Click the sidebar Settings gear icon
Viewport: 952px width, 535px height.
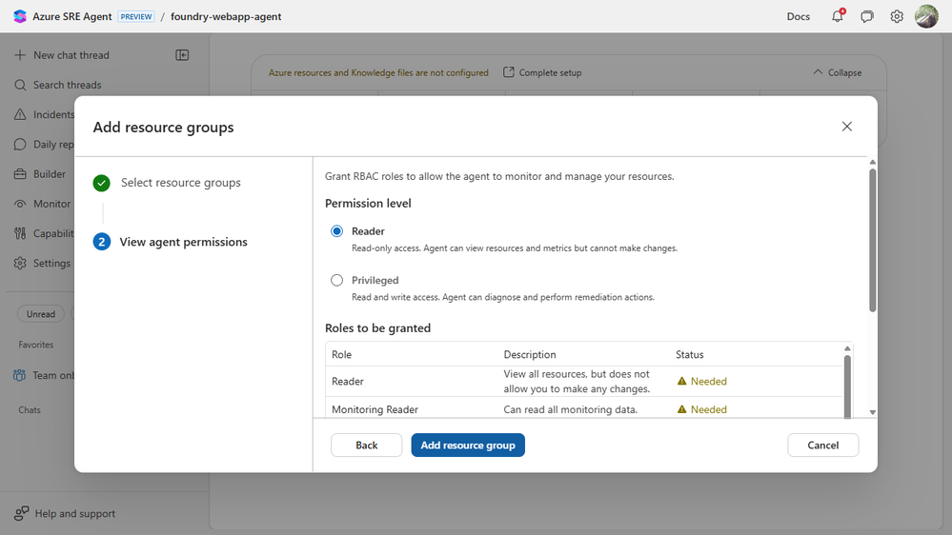pyautogui.click(x=20, y=264)
